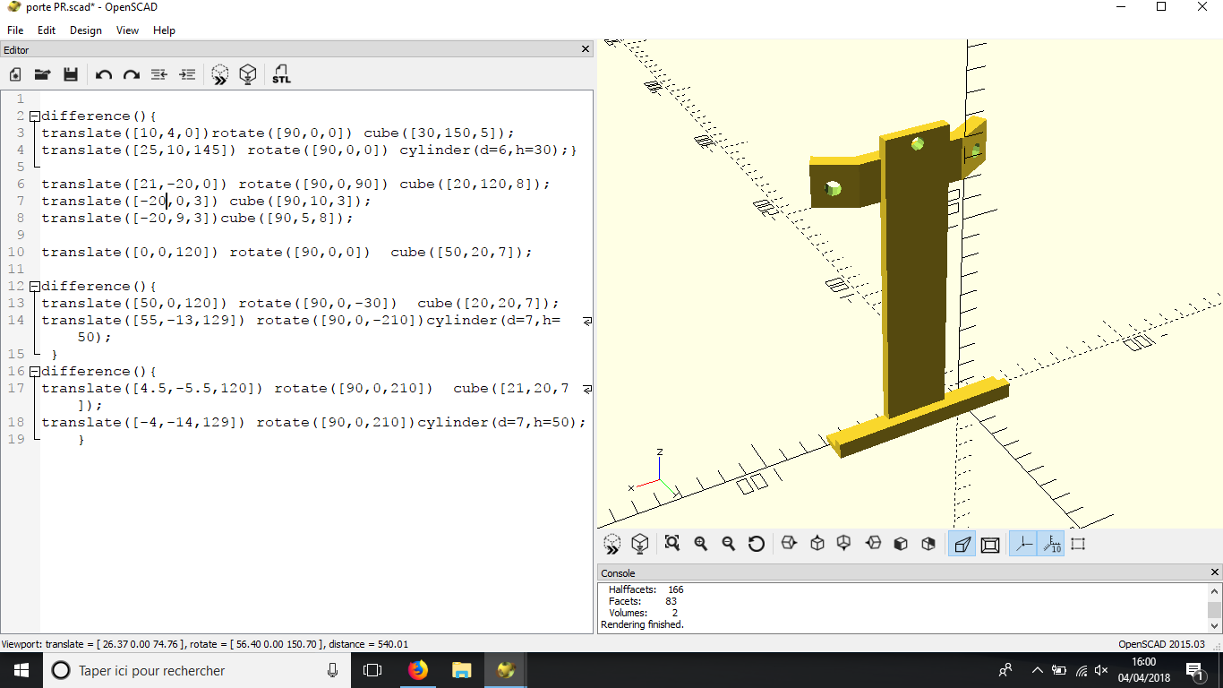Open the Design menu
Image resolution: width=1223 pixels, height=688 pixels.
[x=86, y=30]
